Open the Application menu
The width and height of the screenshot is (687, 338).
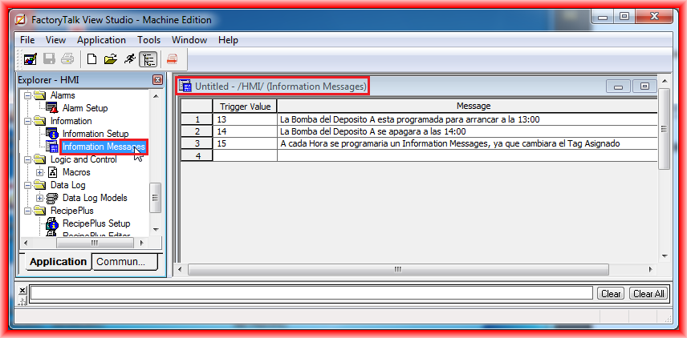(x=101, y=40)
